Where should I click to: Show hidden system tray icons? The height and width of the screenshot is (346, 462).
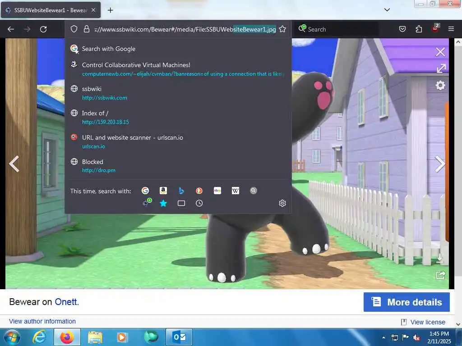click(x=383, y=337)
